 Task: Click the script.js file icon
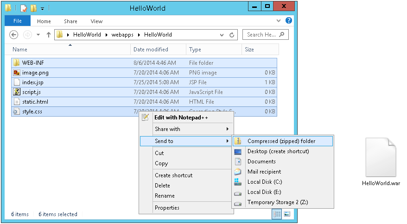coord(17,92)
